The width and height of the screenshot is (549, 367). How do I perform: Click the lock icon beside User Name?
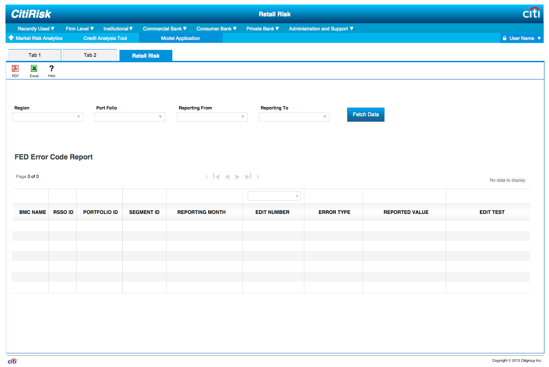tap(504, 38)
